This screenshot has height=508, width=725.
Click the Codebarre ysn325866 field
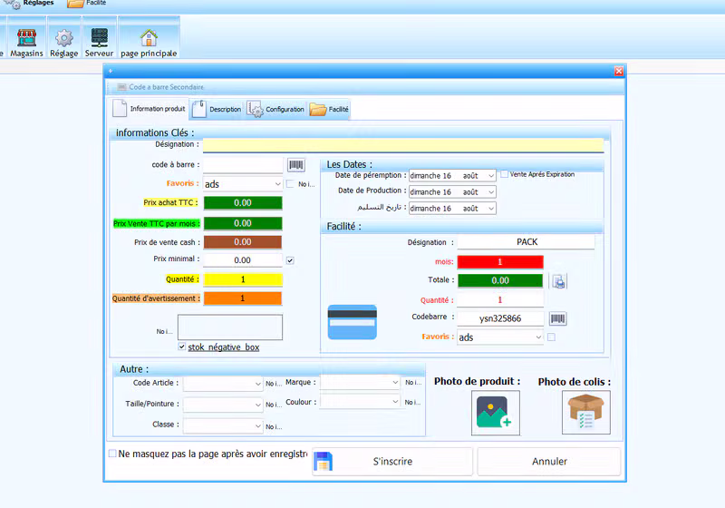(x=500, y=318)
